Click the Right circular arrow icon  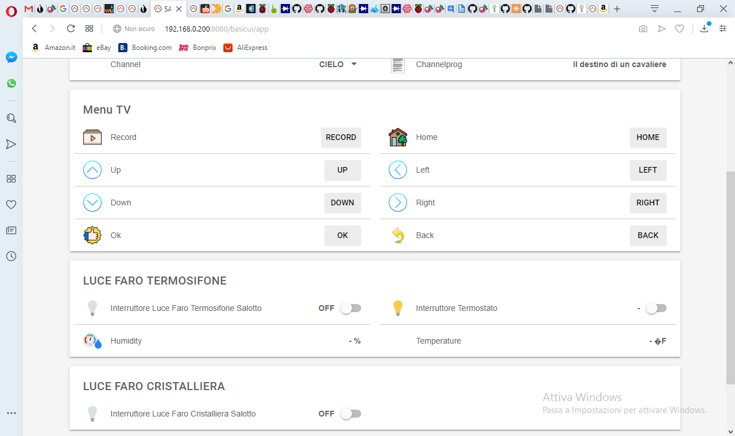pyautogui.click(x=397, y=203)
